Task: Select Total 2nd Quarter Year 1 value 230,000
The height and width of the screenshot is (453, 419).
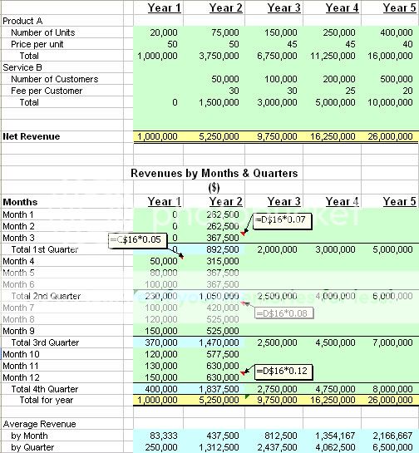Action: 161,296
